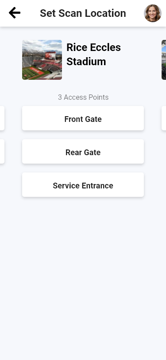Pick the Service Entrance access point
166x360 pixels.
point(83,185)
